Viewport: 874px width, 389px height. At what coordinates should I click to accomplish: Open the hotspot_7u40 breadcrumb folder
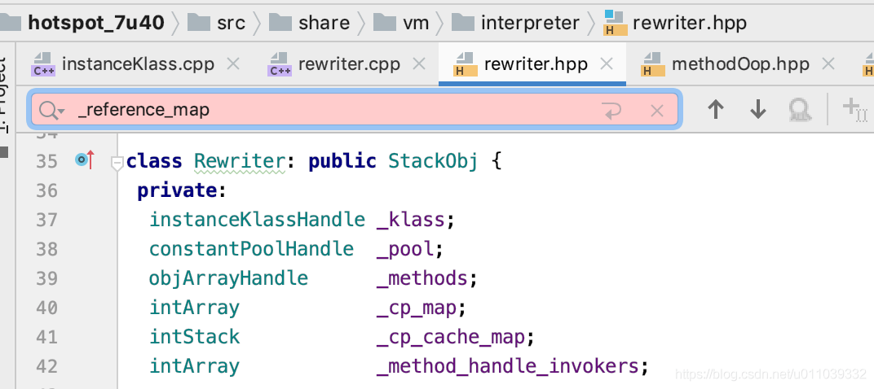[84, 23]
